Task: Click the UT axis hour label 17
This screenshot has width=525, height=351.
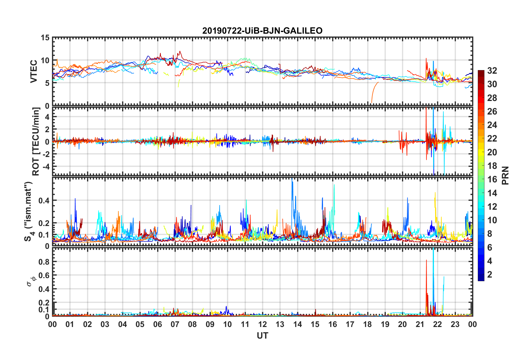Action: coord(350,324)
